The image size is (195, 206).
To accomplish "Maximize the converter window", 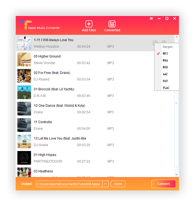I will (167, 19).
